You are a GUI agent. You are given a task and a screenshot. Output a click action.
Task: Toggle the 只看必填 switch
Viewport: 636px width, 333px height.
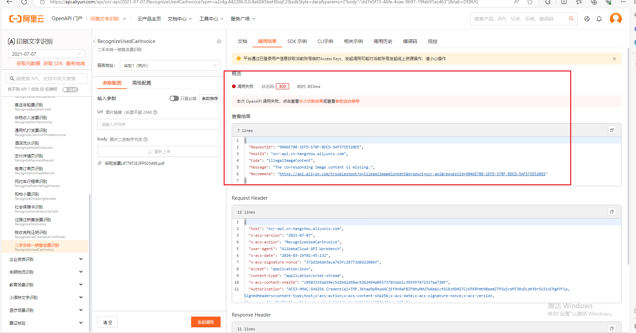click(x=174, y=98)
